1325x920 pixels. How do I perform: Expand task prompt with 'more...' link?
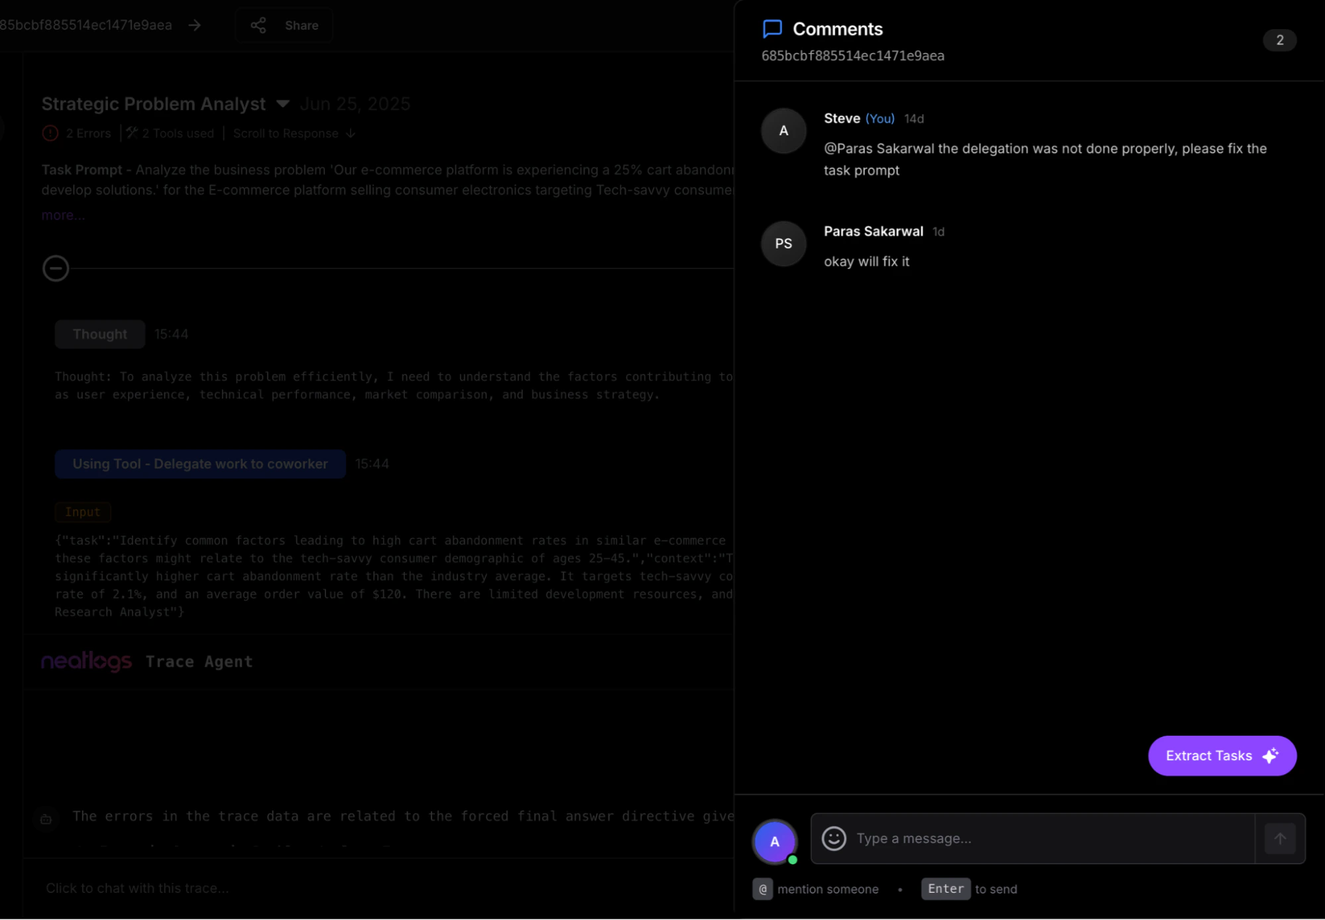[x=63, y=215]
